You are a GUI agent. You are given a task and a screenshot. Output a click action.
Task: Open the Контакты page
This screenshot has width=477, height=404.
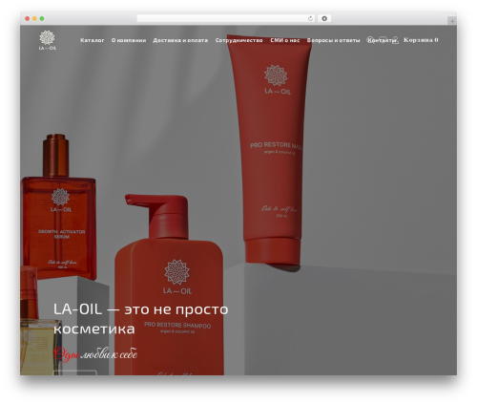382,40
